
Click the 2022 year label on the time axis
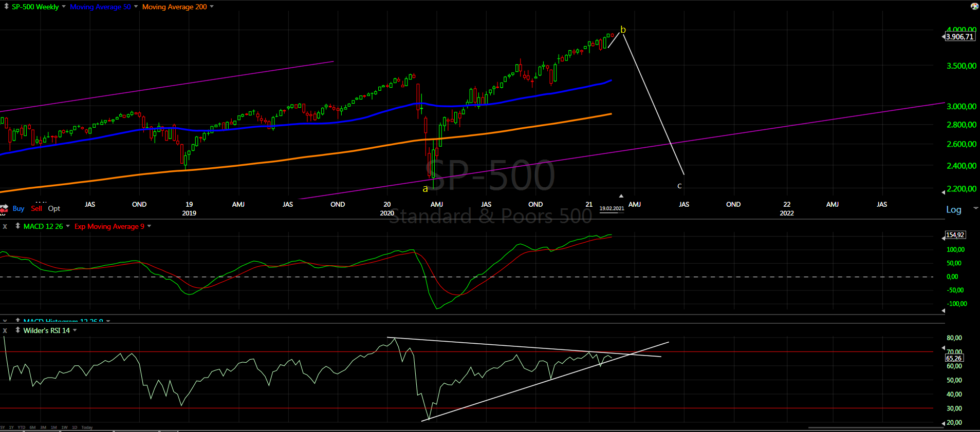pyautogui.click(x=787, y=213)
